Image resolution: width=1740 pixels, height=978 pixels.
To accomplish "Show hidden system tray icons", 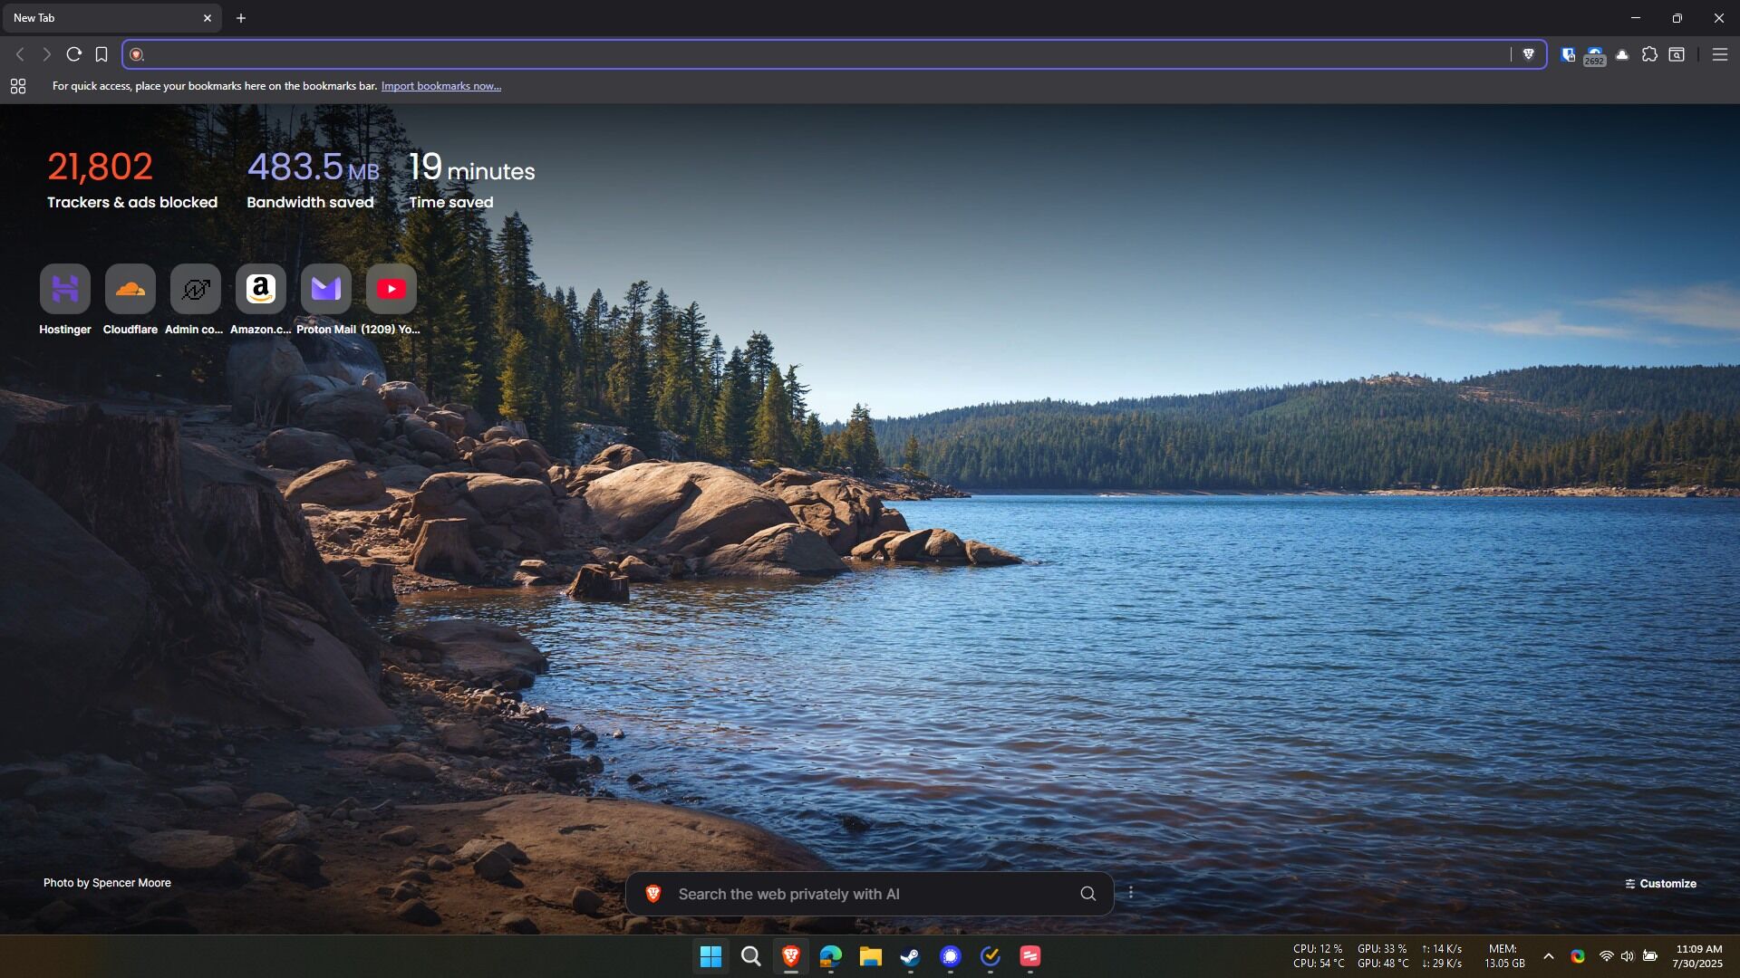I will (1549, 956).
